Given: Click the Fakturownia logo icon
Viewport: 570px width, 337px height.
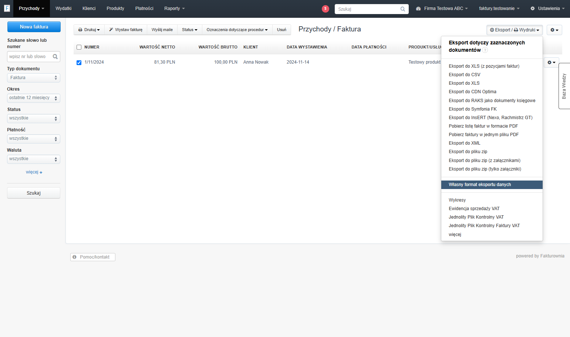Looking at the screenshot, I should pyautogui.click(x=7, y=8).
